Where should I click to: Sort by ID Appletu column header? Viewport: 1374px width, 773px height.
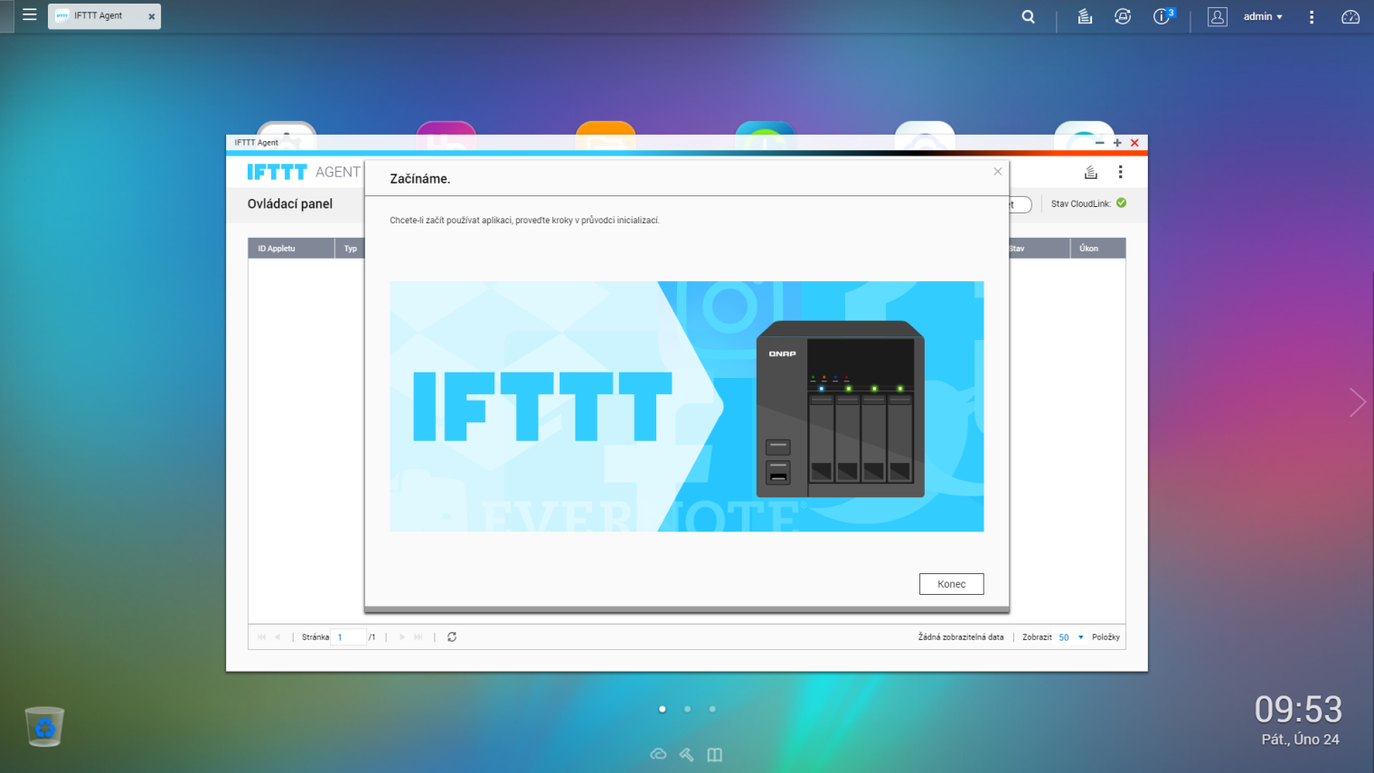[x=291, y=249]
